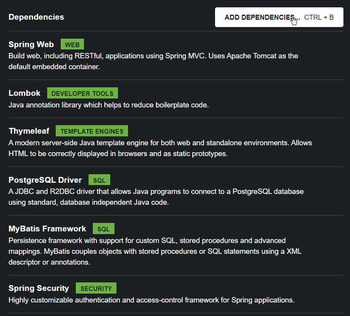
Task: Click the DEVELOPER TOOLS category tag
Action: coord(82,93)
